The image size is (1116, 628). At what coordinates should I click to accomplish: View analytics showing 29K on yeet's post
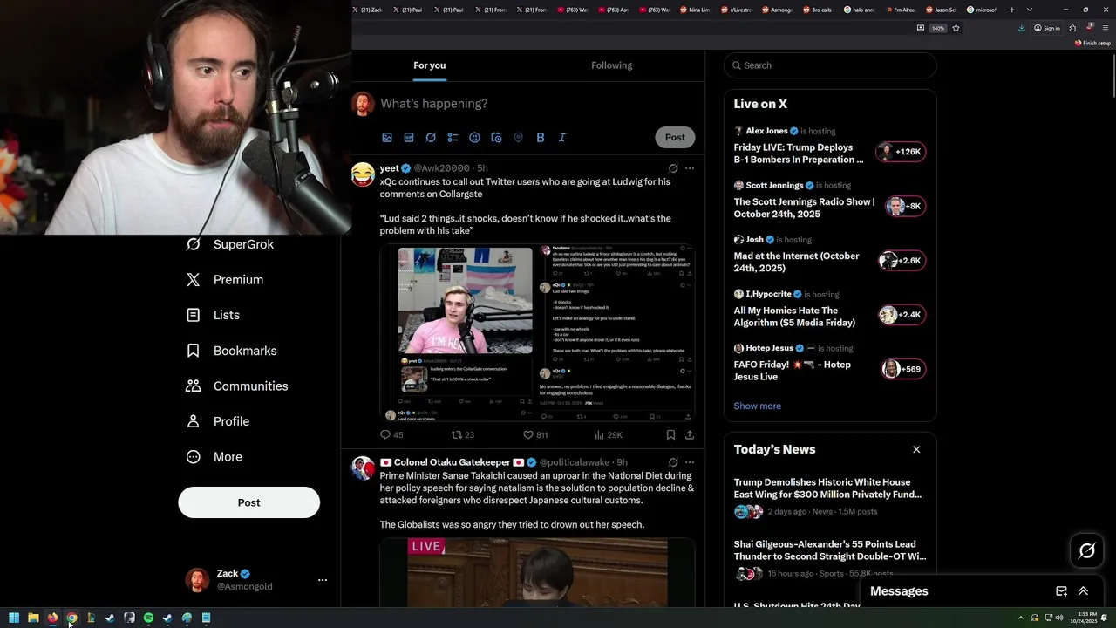click(x=608, y=434)
